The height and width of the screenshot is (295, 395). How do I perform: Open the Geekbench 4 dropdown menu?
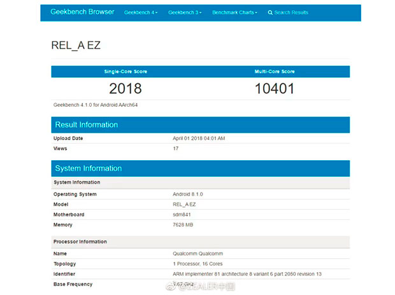coord(141,13)
